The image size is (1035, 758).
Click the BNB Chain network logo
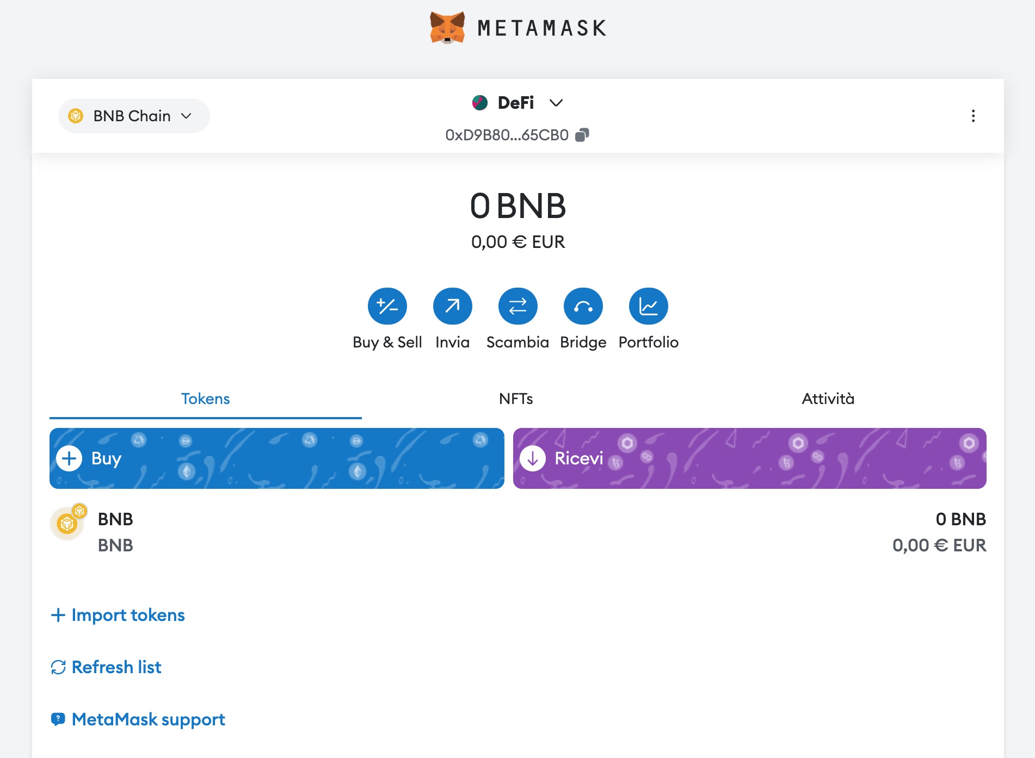pos(76,116)
